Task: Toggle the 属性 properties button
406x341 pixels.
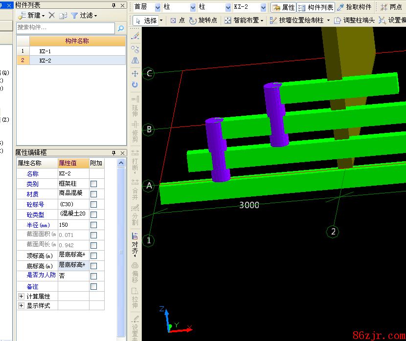Action: click(284, 7)
